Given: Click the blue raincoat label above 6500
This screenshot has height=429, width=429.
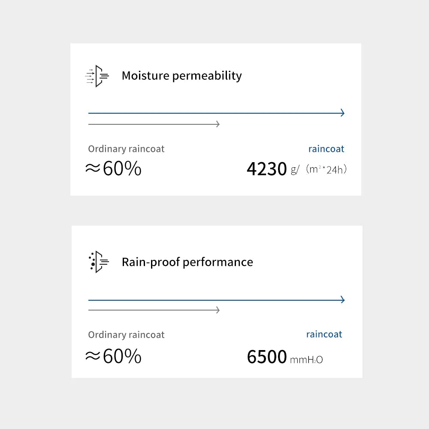Looking at the screenshot, I should tap(324, 334).
